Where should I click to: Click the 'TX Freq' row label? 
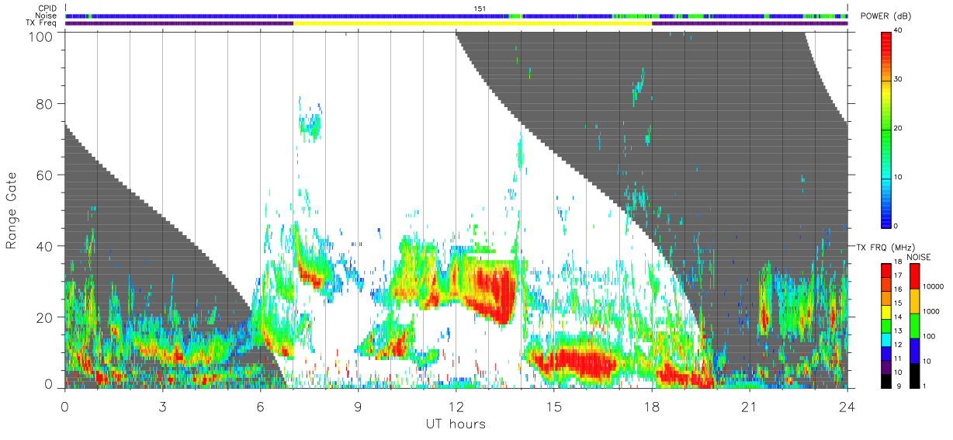coord(43,23)
